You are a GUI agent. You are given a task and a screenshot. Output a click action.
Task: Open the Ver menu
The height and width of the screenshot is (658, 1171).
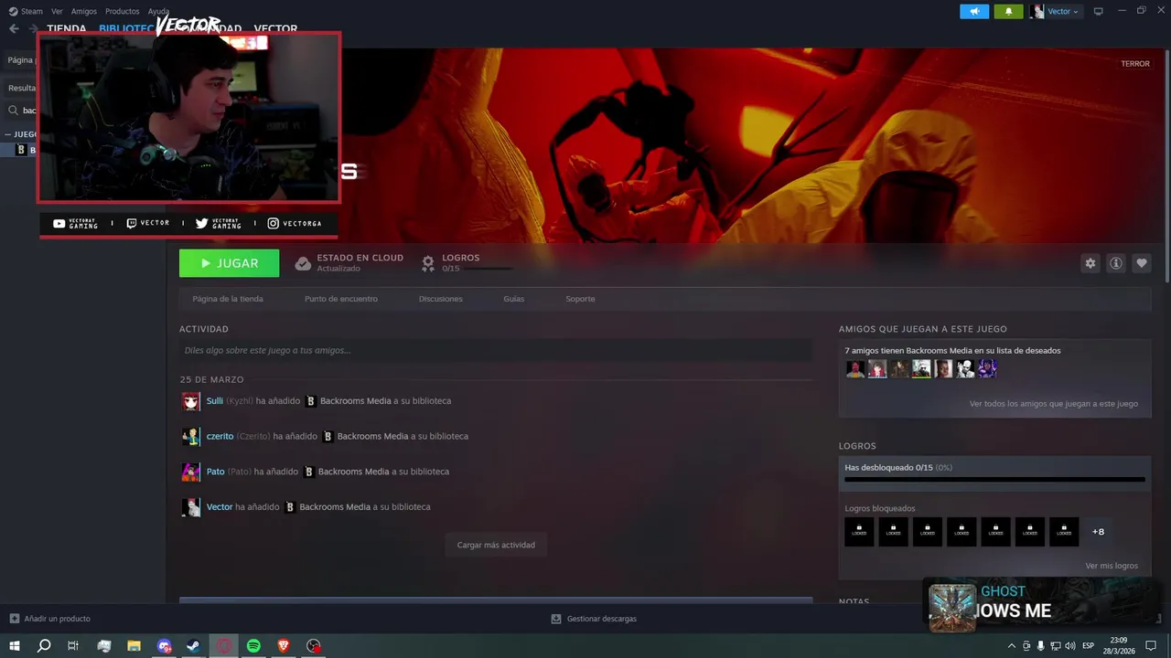click(x=57, y=11)
